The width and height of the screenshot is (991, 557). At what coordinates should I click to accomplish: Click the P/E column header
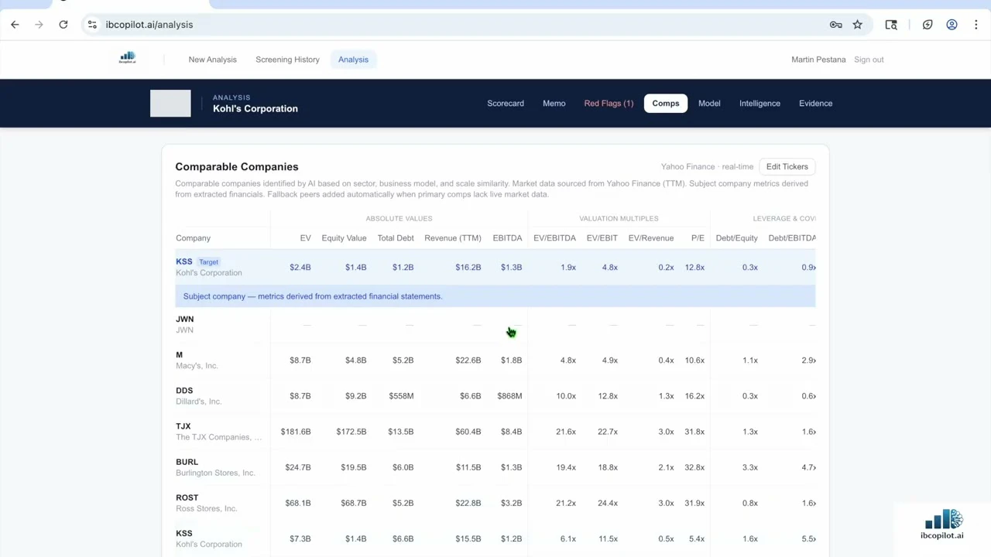coord(698,238)
